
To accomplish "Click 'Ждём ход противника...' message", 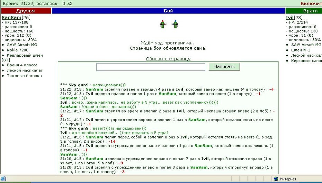I will 168,43.
